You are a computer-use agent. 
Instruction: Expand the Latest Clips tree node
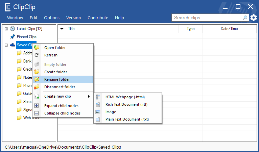(6, 29)
